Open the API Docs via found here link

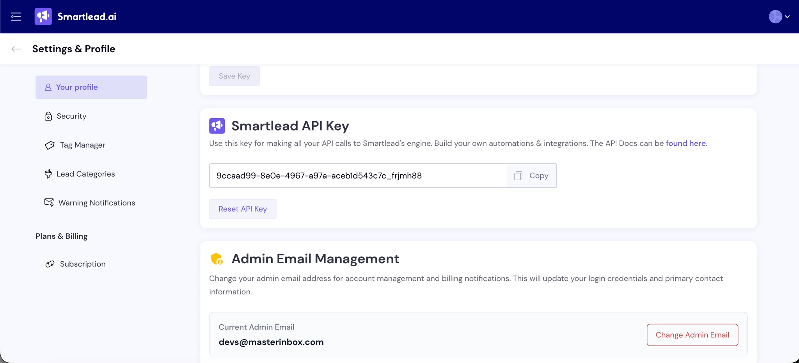pos(686,143)
